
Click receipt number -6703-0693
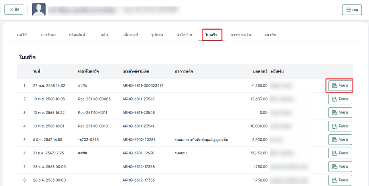click(88, 139)
